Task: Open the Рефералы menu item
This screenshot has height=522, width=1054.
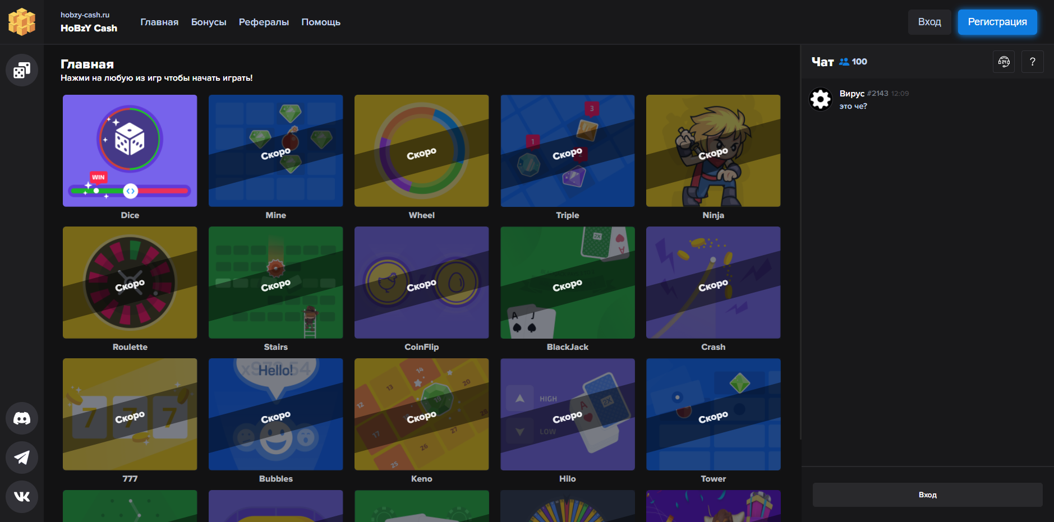Action: click(x=264, y=22)
